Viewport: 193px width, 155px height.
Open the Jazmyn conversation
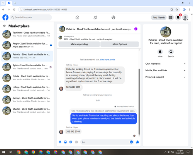[x=27, y=100]
